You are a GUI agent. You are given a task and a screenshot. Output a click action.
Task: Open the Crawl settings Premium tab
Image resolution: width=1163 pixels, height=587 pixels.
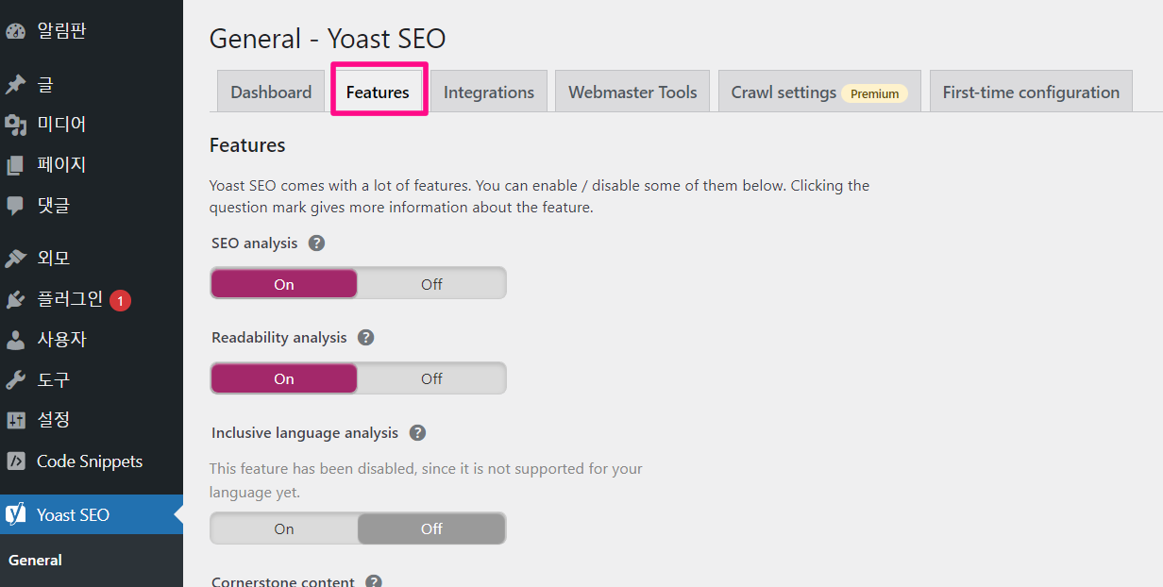point(819,92)
